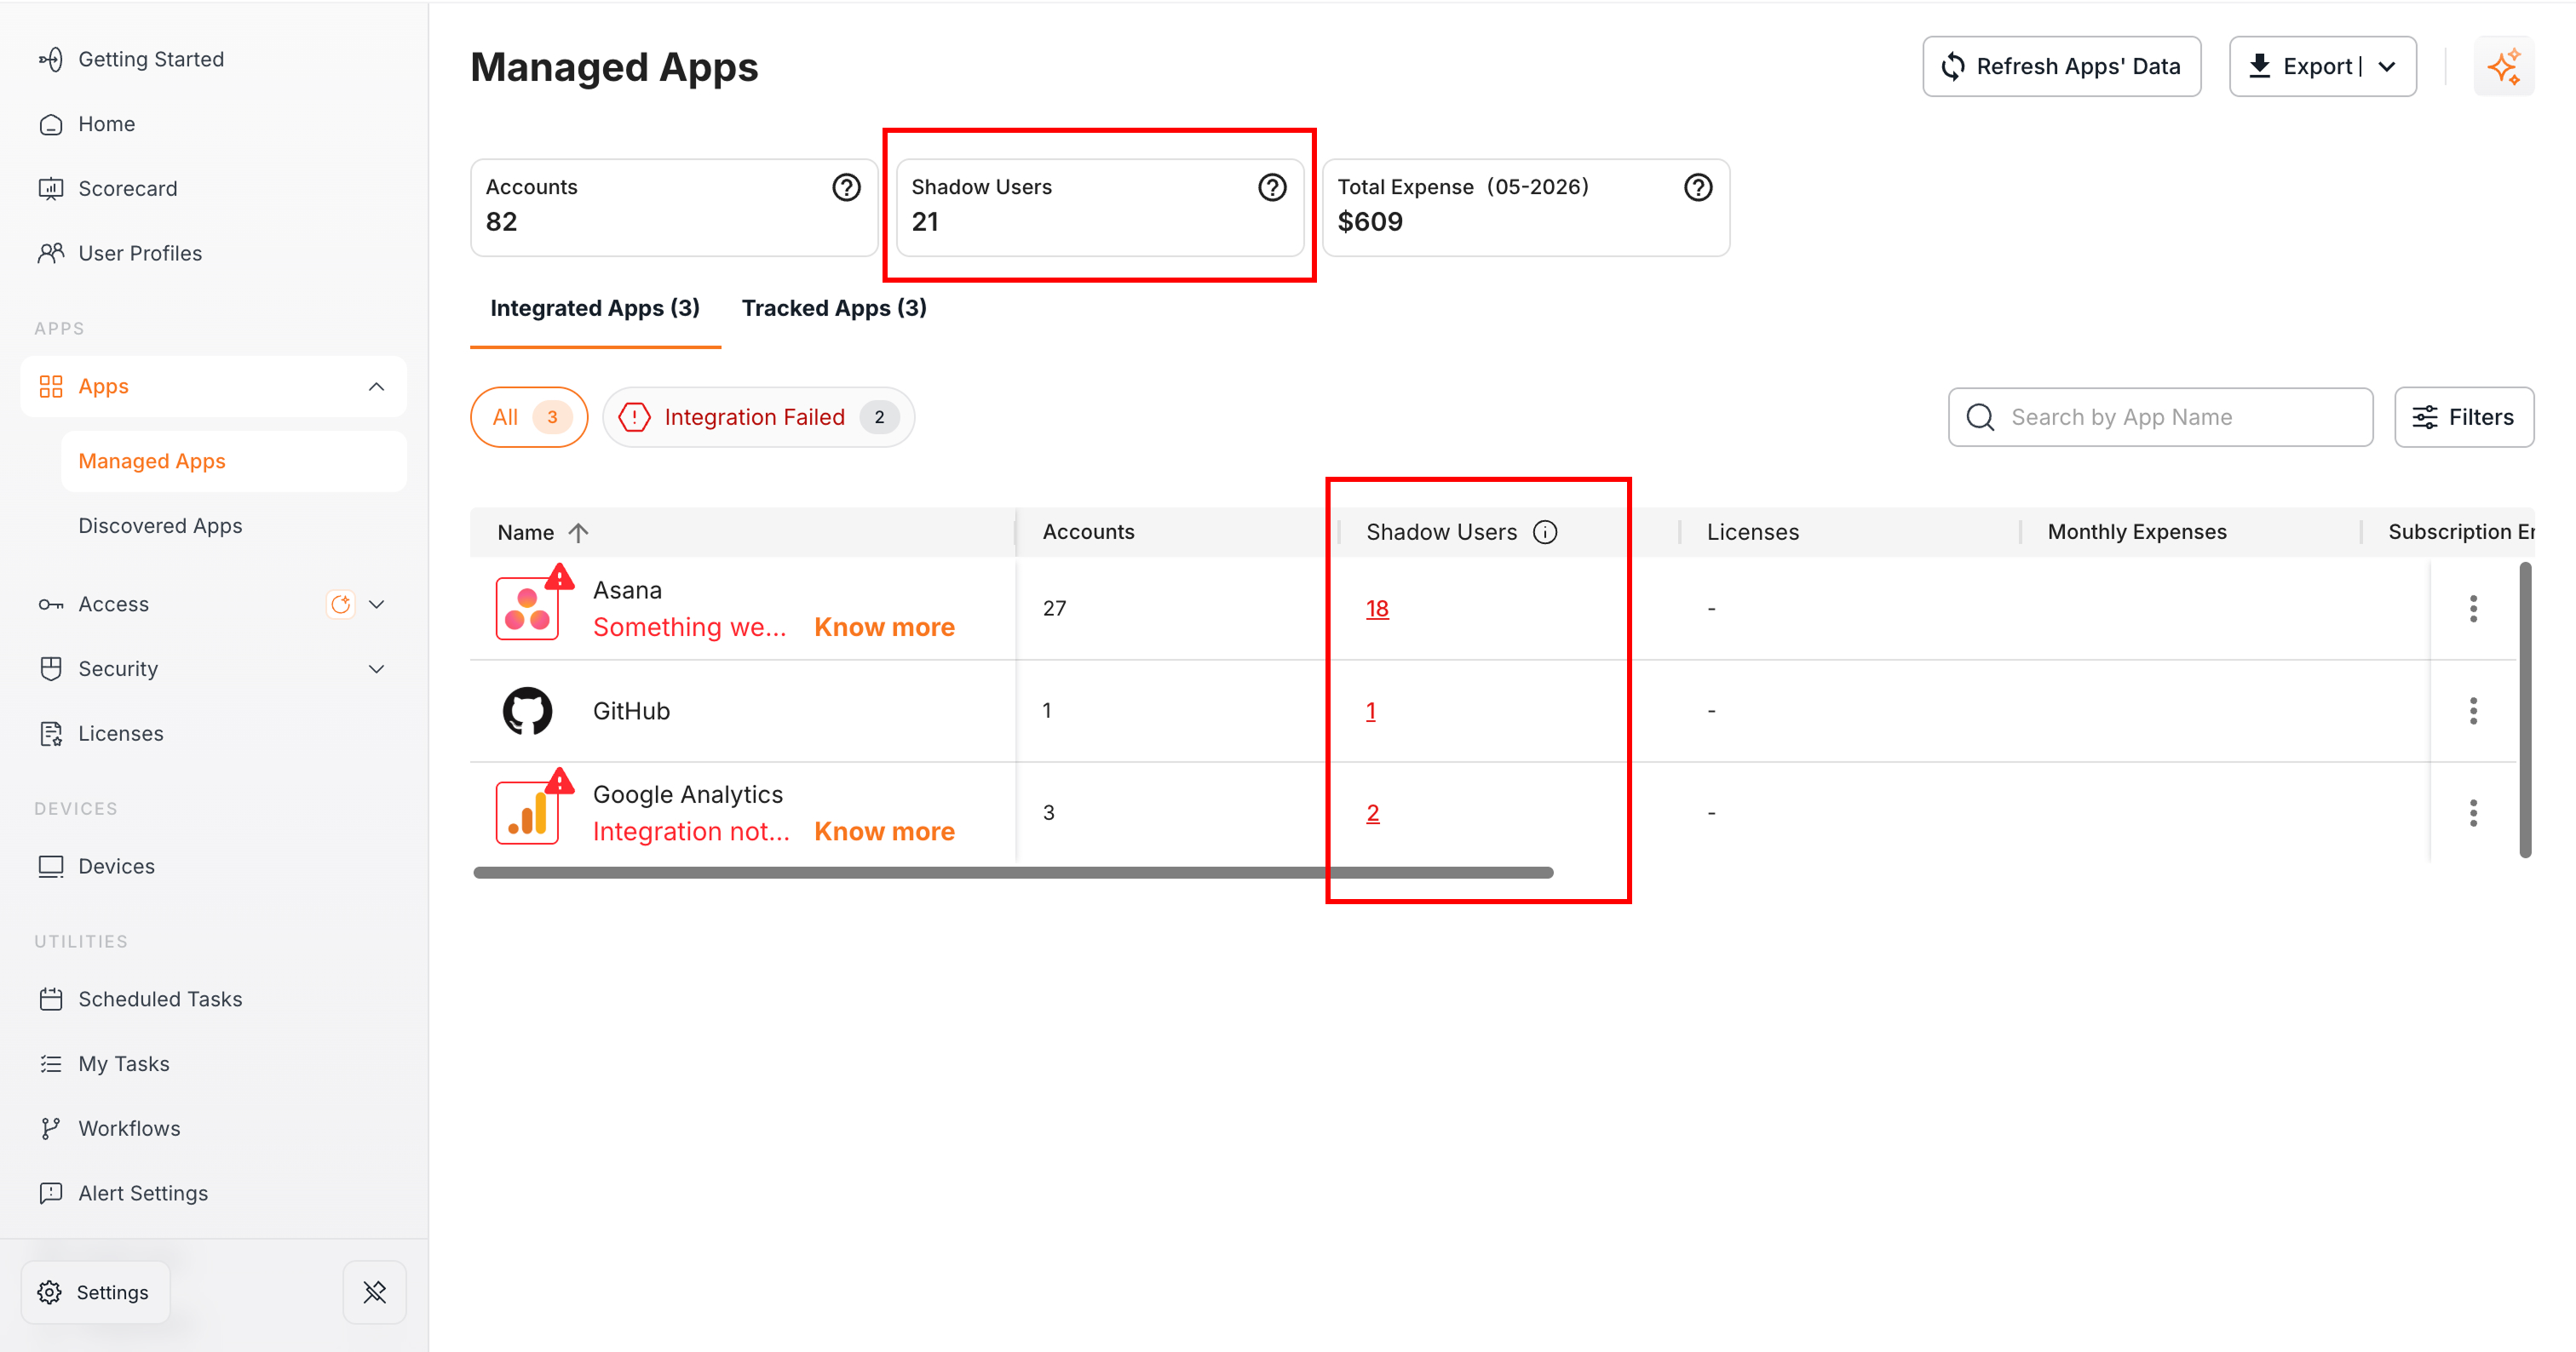Click the Total Expense card help icon
Viewport: 2576px width, 1352px height.
(x=1698, y=188)
